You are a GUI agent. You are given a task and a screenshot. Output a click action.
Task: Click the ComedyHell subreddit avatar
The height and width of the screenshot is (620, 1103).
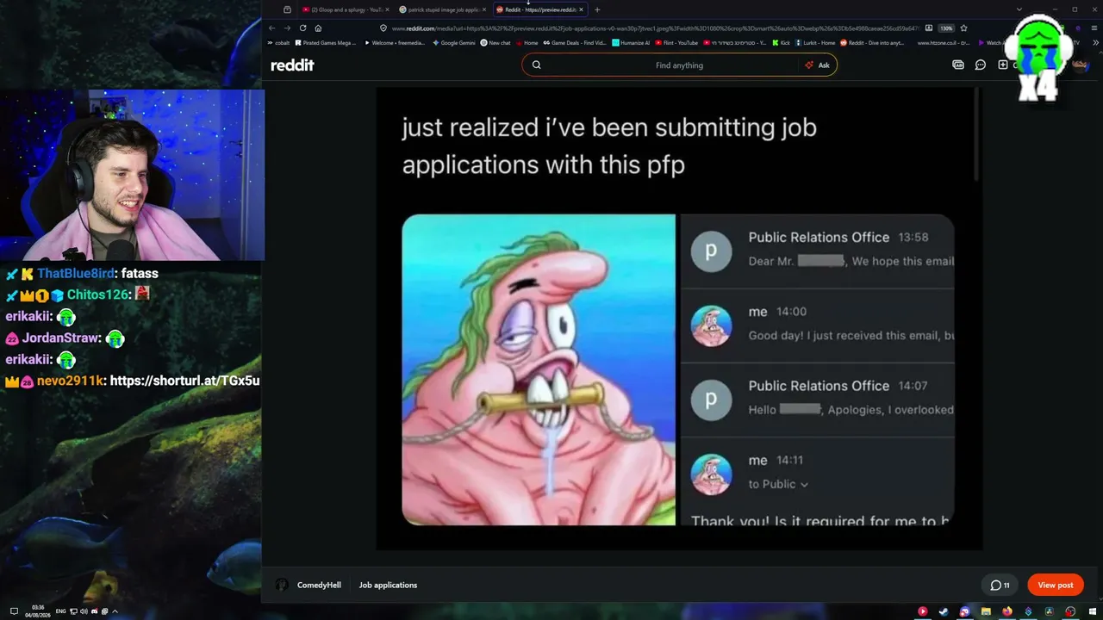point(282,586)
